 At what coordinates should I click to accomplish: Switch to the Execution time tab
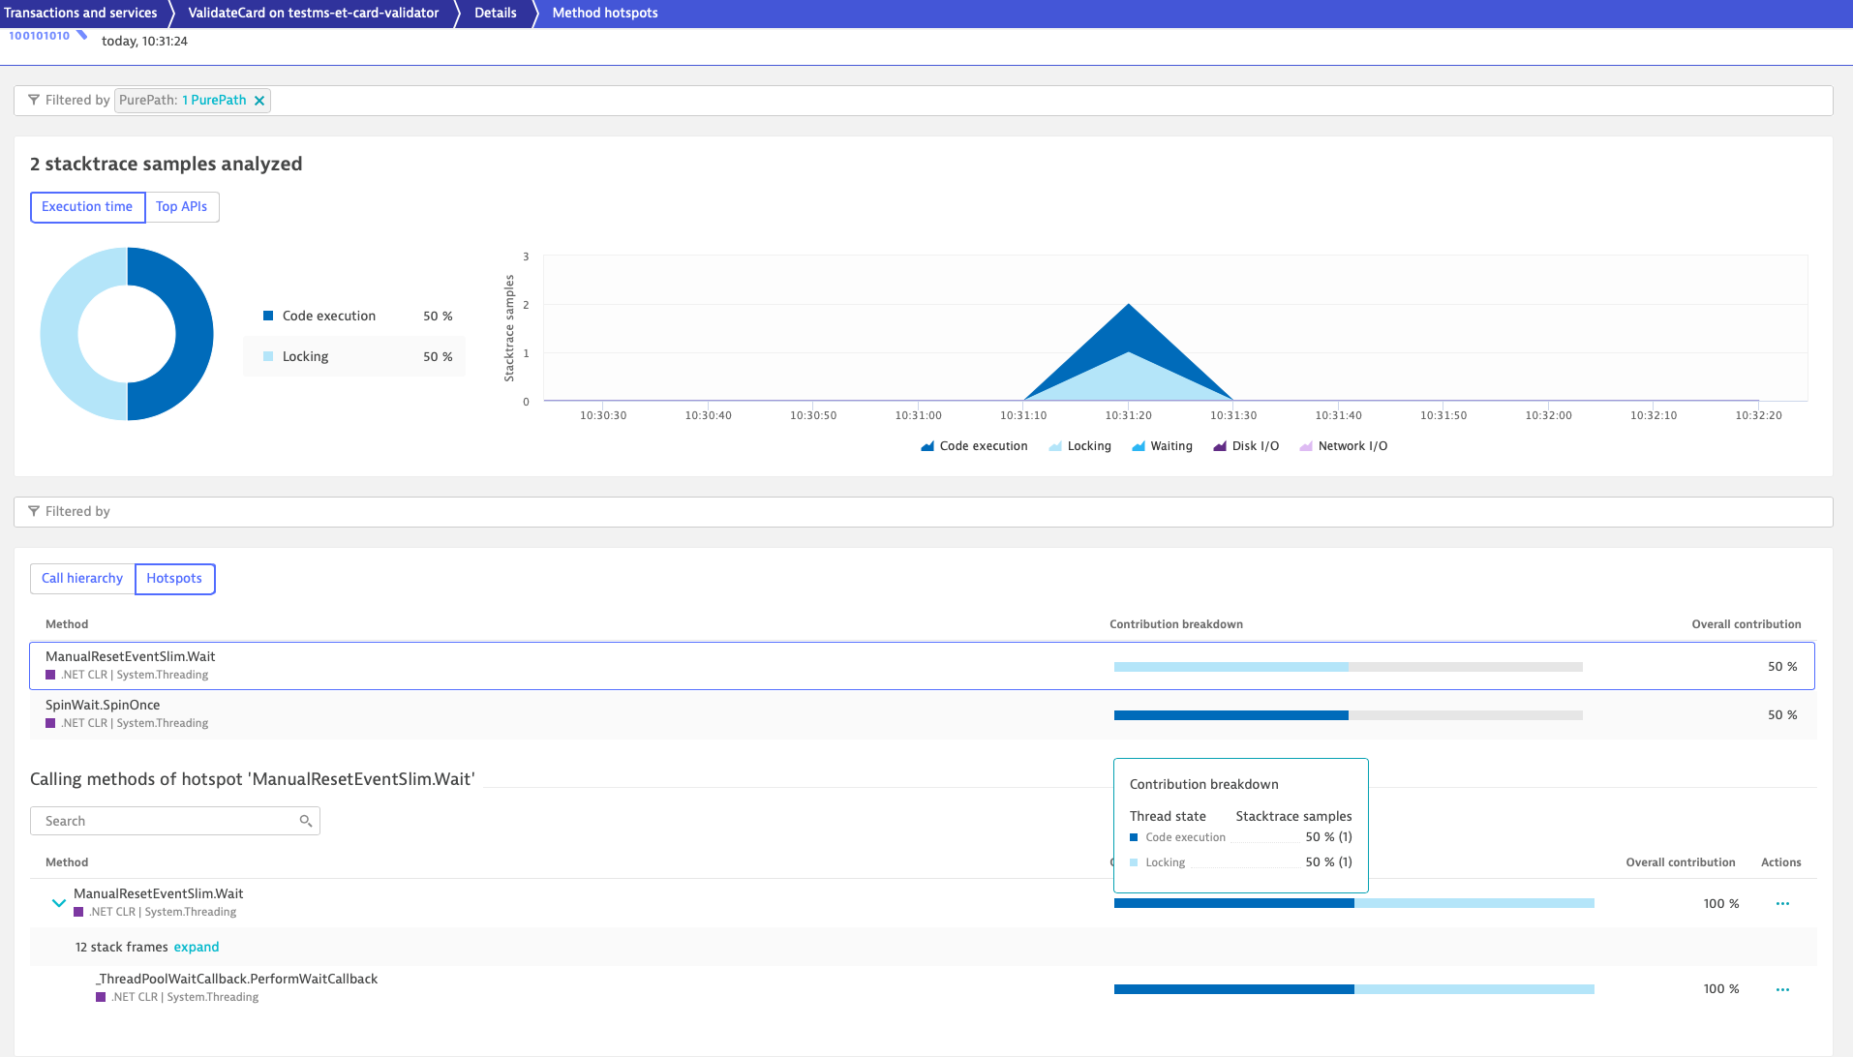[87, 207]
